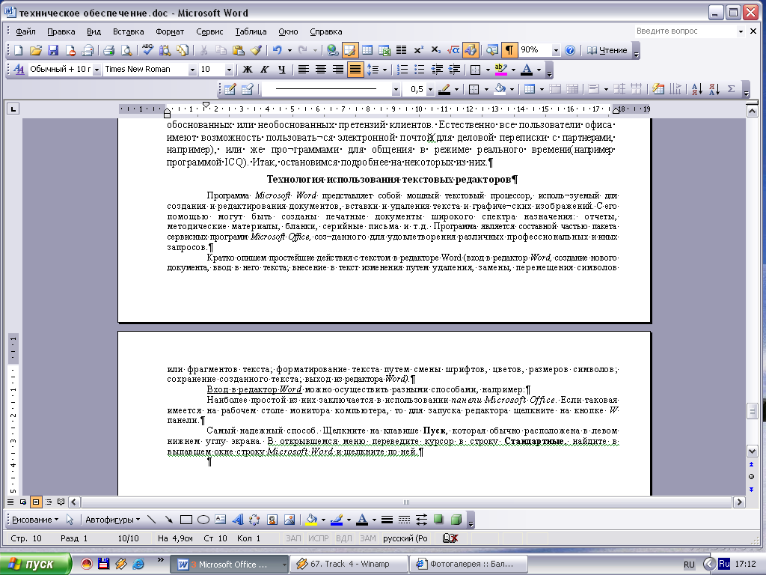Toggle the show/hide ¶ formatting marks
The image size is (766, 575).
[x=509, y=50]
